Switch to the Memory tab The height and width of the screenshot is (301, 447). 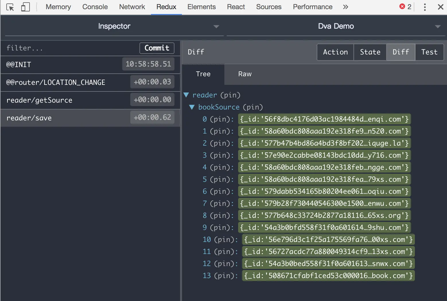58,7
